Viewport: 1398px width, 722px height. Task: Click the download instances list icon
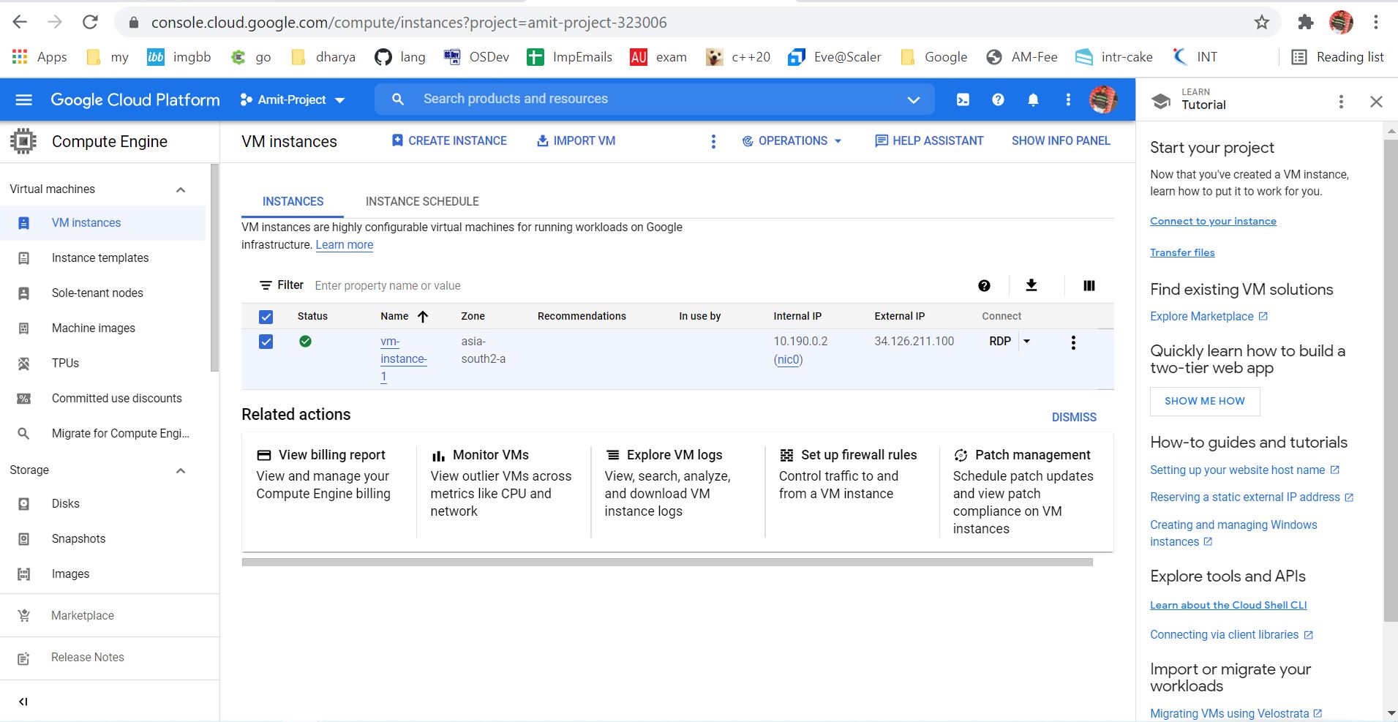click(1031, 285)
